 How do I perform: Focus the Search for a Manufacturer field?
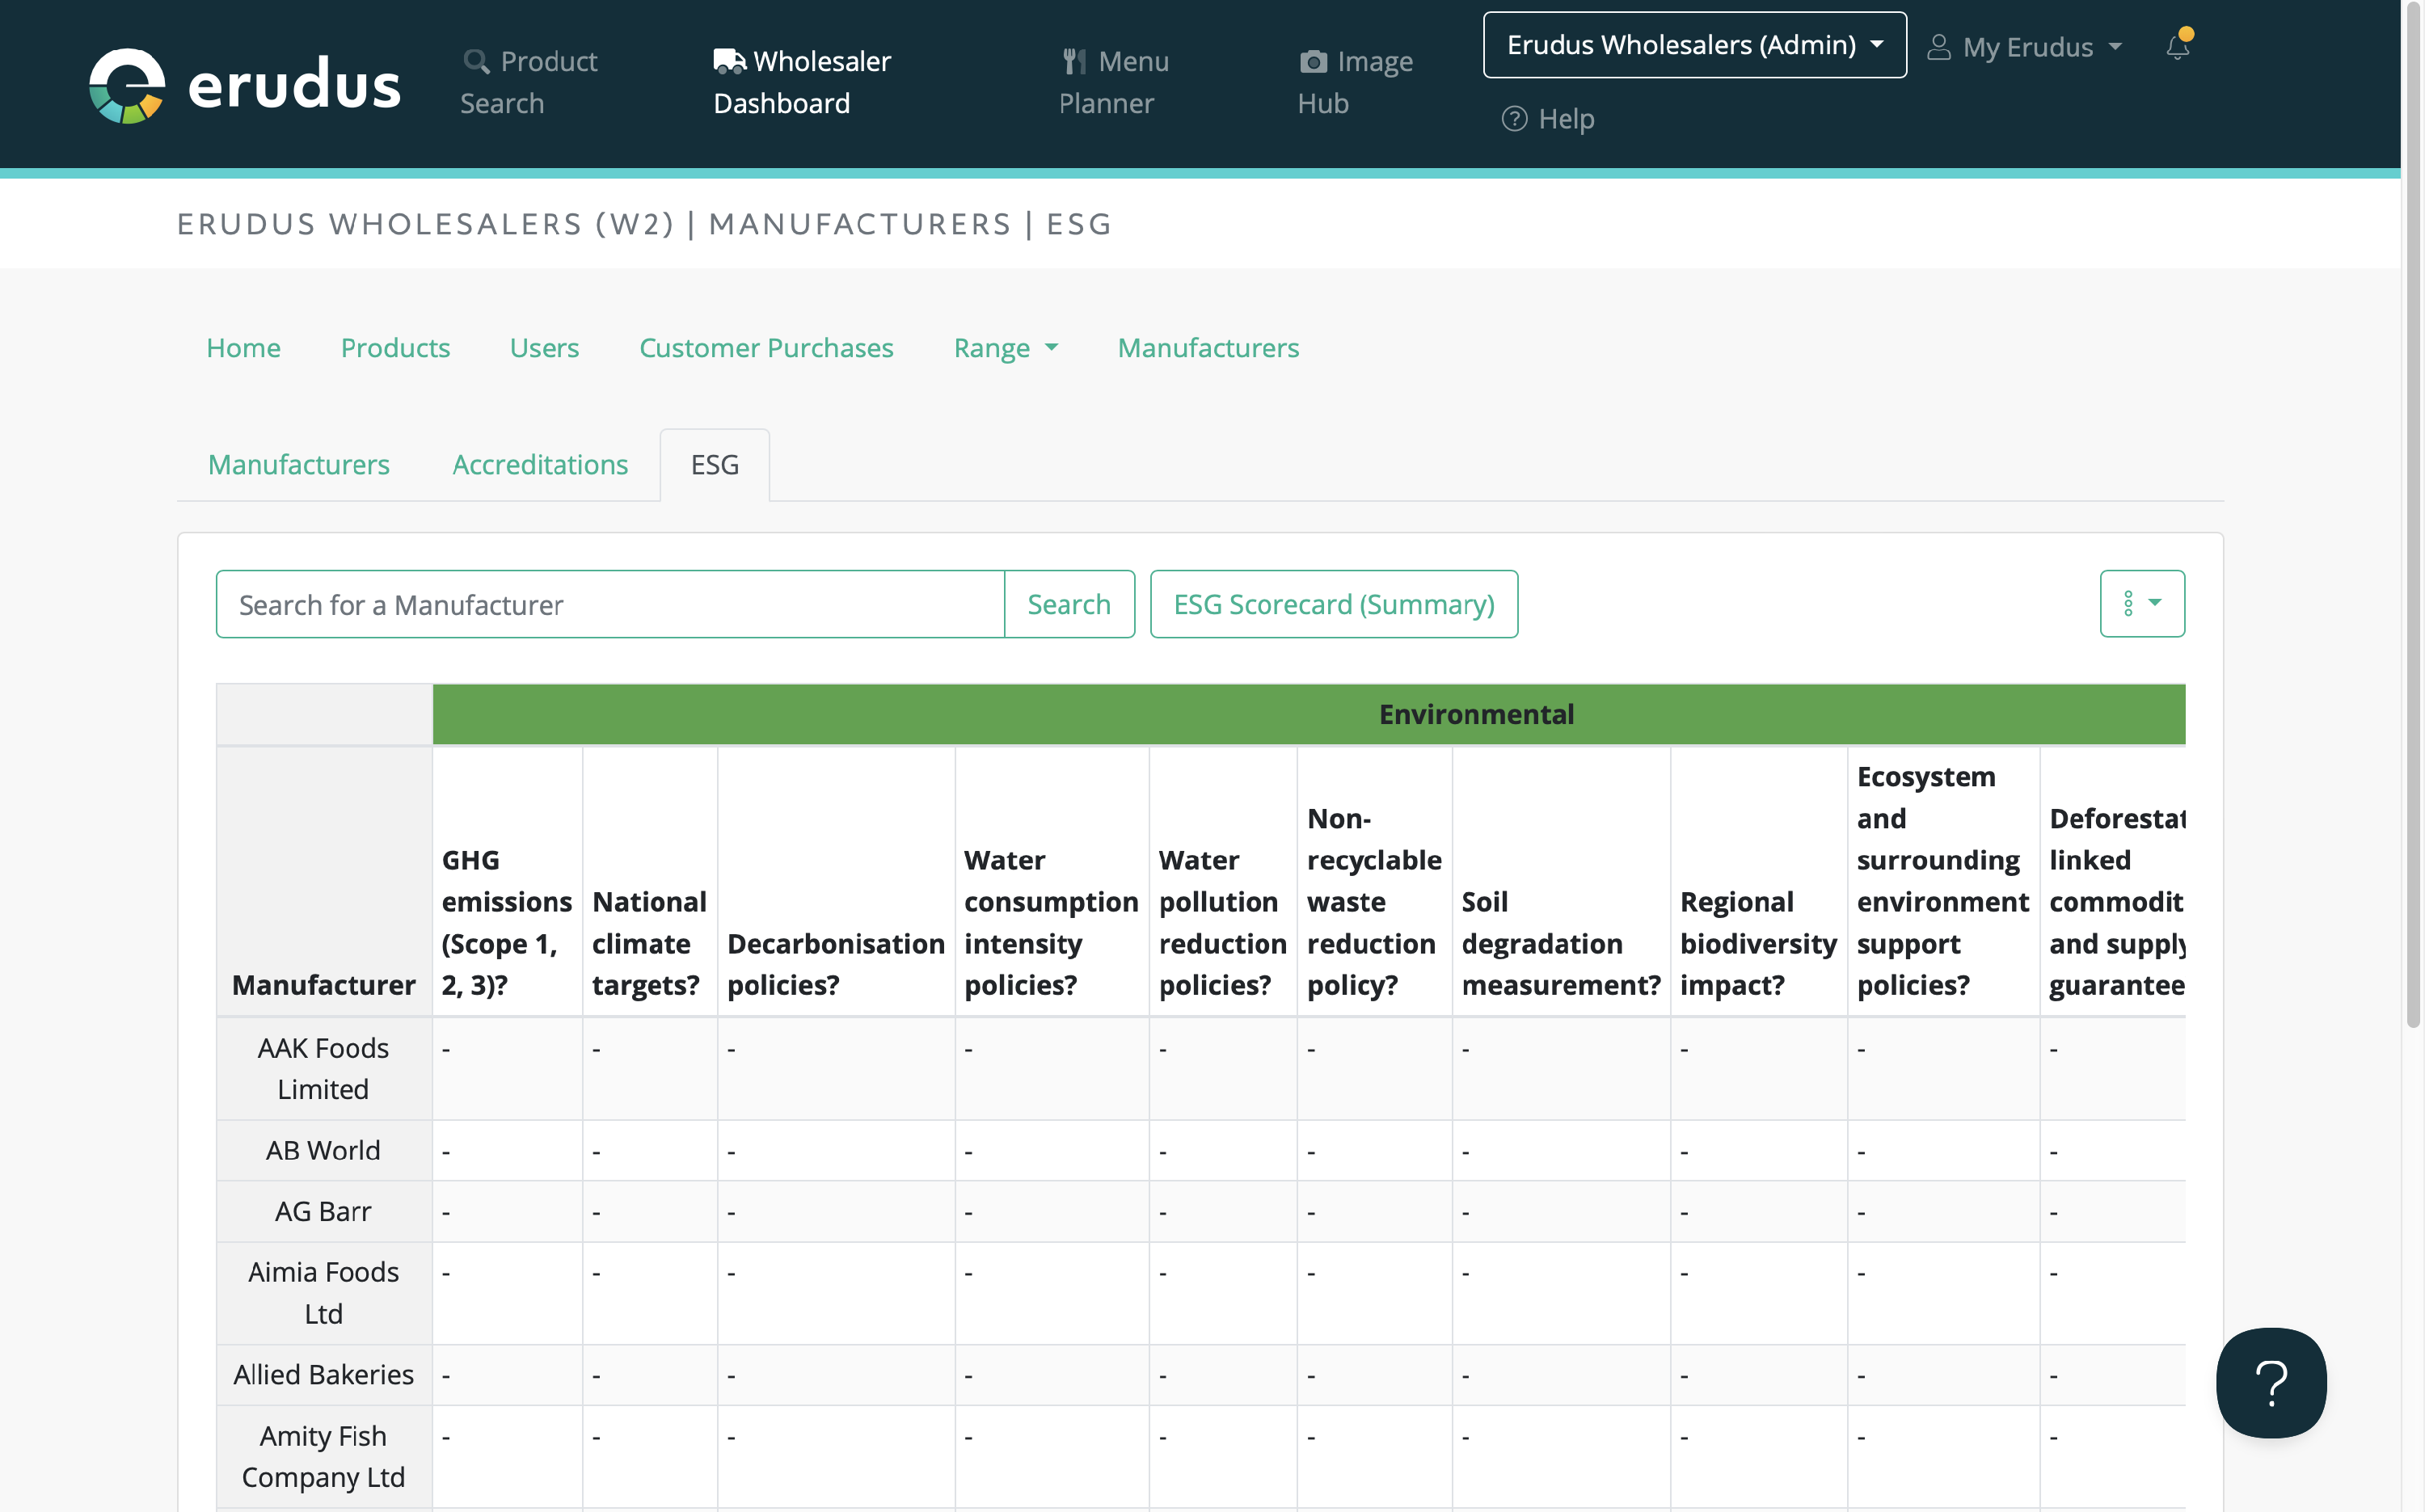pos(610,604)
